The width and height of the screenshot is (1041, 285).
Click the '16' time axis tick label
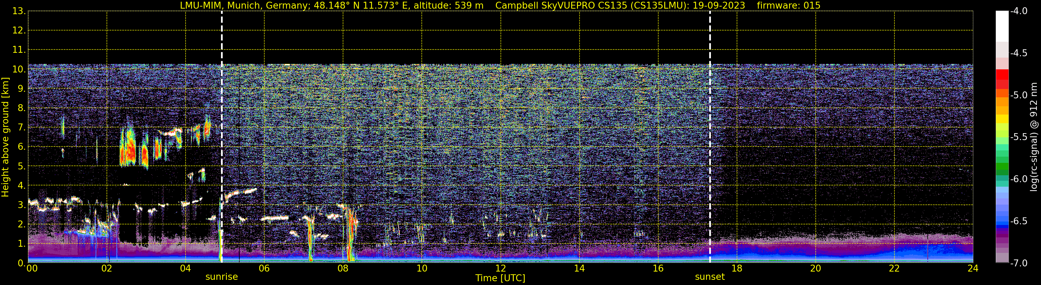(x=658, y=268)
